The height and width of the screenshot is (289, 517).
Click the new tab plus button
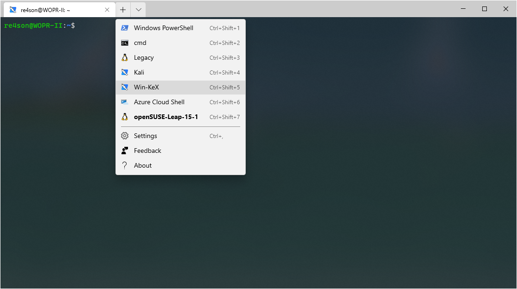coord(122,9)
